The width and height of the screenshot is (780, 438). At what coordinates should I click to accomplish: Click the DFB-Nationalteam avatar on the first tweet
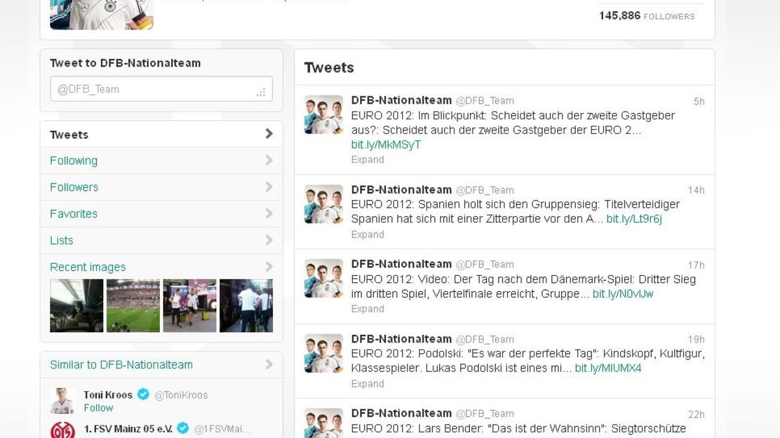point(323,114)
